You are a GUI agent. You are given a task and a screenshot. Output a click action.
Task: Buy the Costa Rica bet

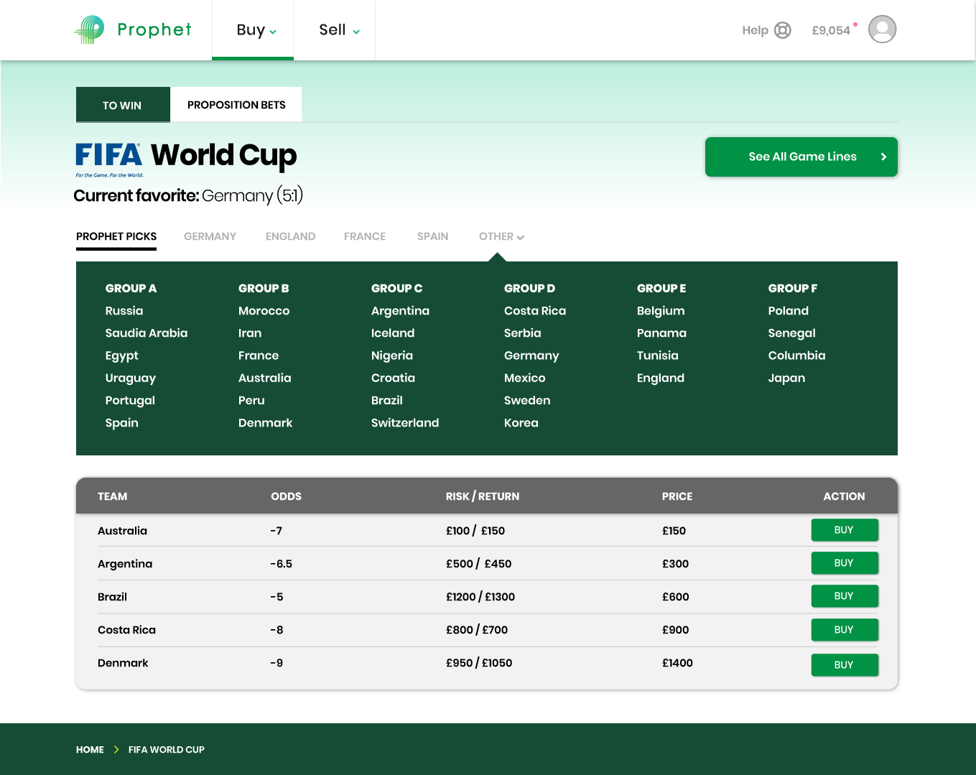[845, 630]
